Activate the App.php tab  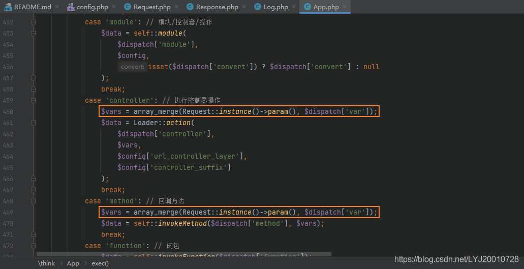325,7
